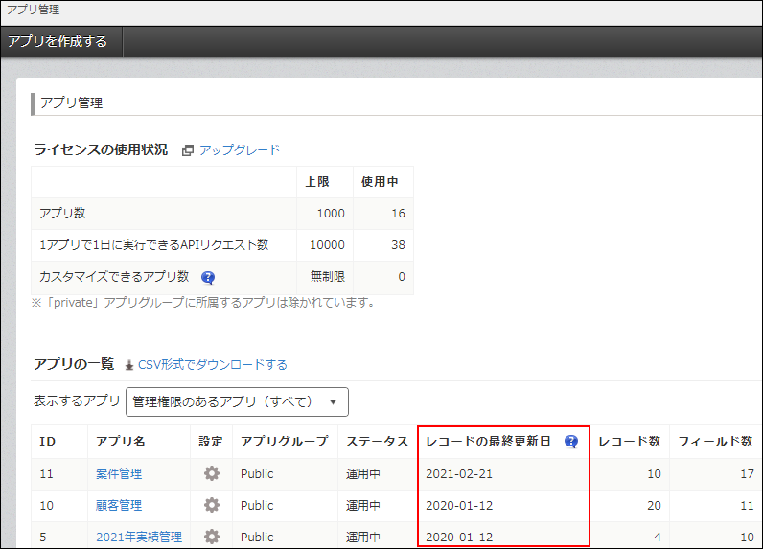Click the ライセンスの使用状況 heading

101,149
